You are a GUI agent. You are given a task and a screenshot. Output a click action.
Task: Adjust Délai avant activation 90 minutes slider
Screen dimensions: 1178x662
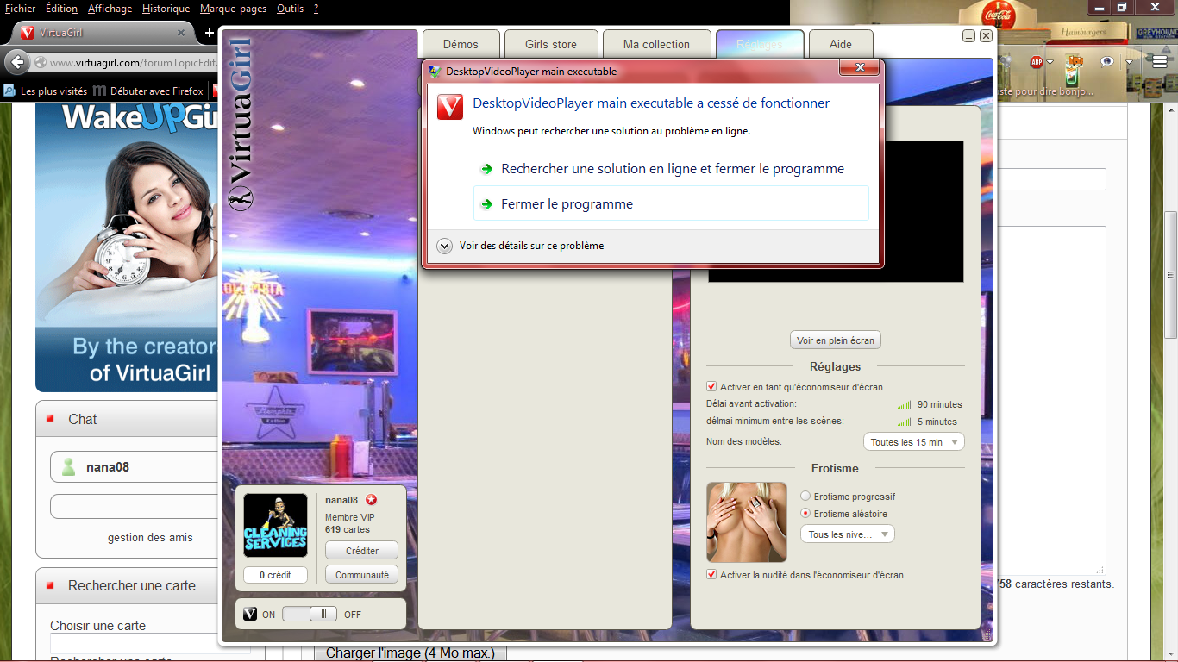pyautogui.click(x=905, y=404)
